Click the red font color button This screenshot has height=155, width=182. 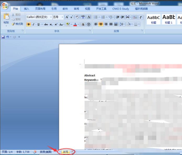[x=75, y=24]
